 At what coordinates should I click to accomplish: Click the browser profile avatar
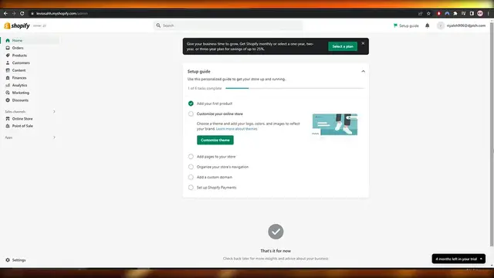coord(480,13)
